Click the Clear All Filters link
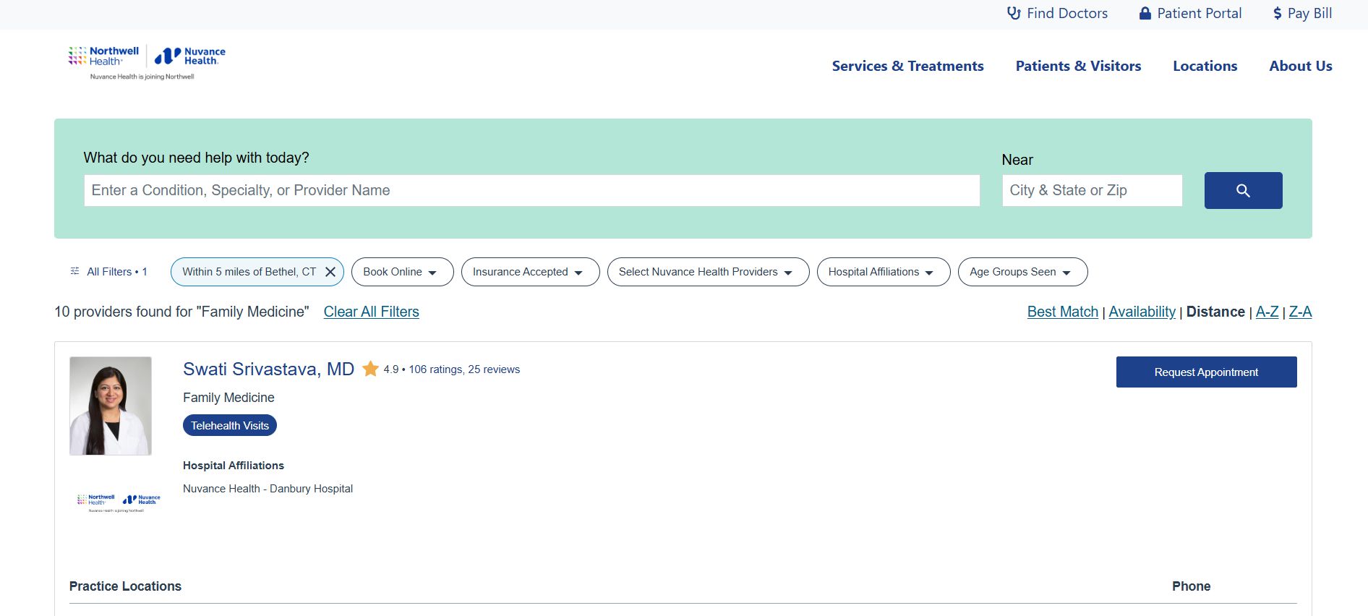 pos(371,312)
